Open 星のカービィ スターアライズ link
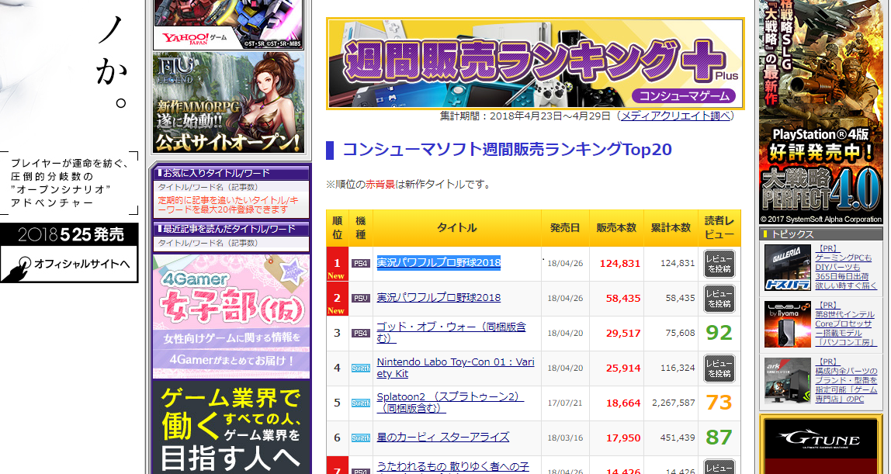The width and height of the screenshot is (891, 474). pyautogui.click(x=442, y=437)
